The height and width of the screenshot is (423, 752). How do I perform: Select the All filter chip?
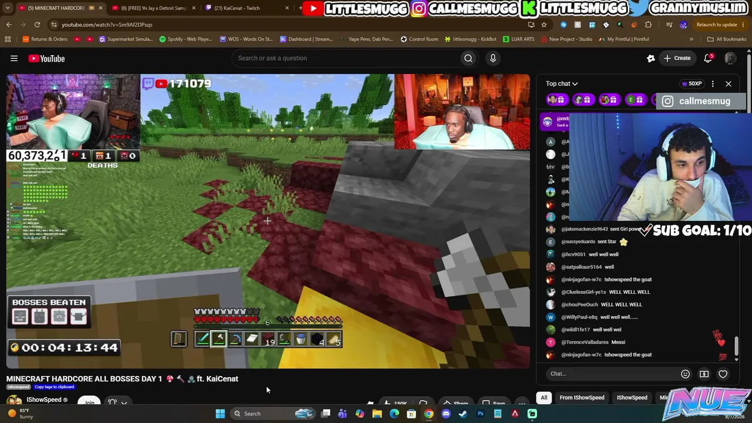coord(544,398)
